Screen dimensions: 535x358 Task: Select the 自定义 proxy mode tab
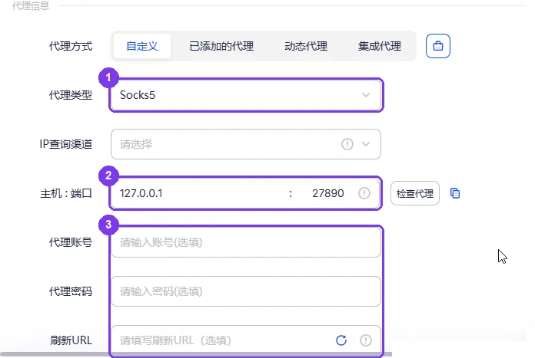coord(142,46)
